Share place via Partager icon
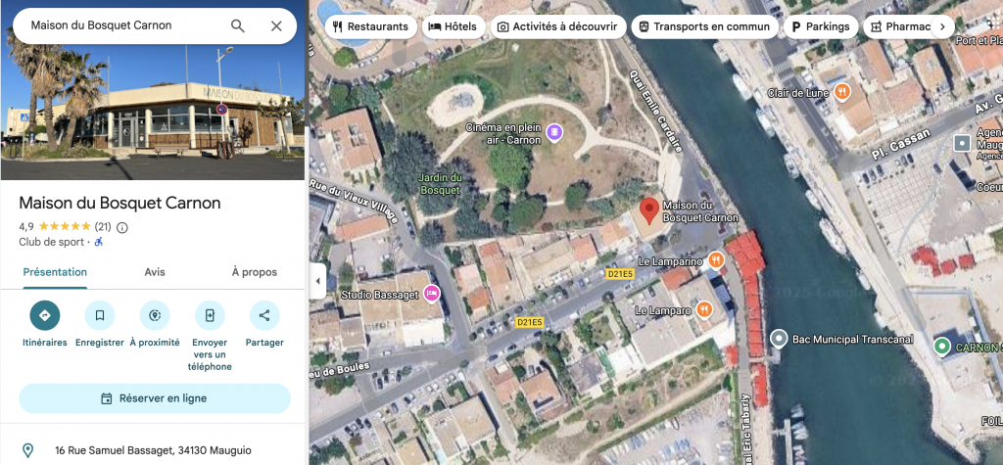The image size is (1003, 465). tap(264, 315)
